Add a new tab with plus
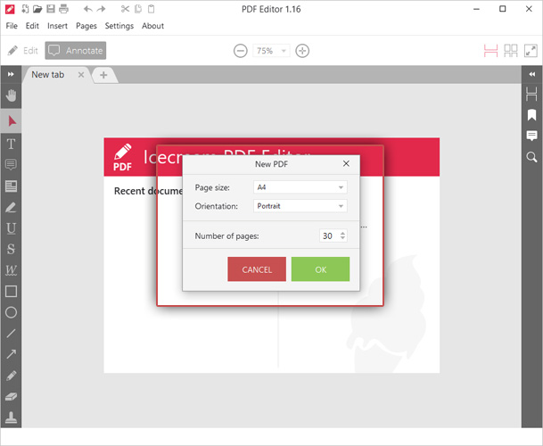This screenshot has width=543, height=446. point(103,75)
